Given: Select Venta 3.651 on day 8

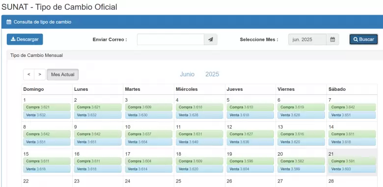Looking at the screenshot, I should [47, 142].
